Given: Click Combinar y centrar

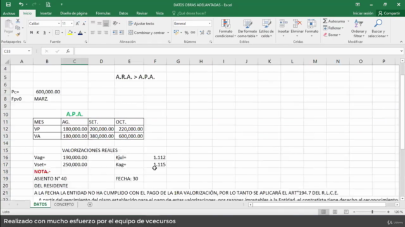Looking at the screenshot, I should pos(146,33).
